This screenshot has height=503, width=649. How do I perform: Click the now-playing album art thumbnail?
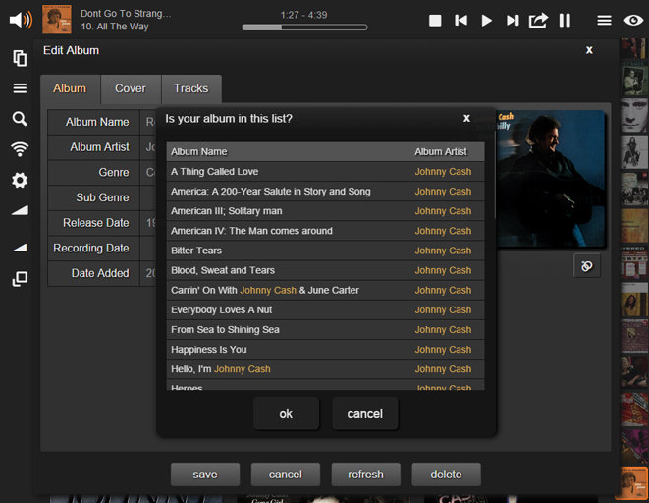(57, 20)
